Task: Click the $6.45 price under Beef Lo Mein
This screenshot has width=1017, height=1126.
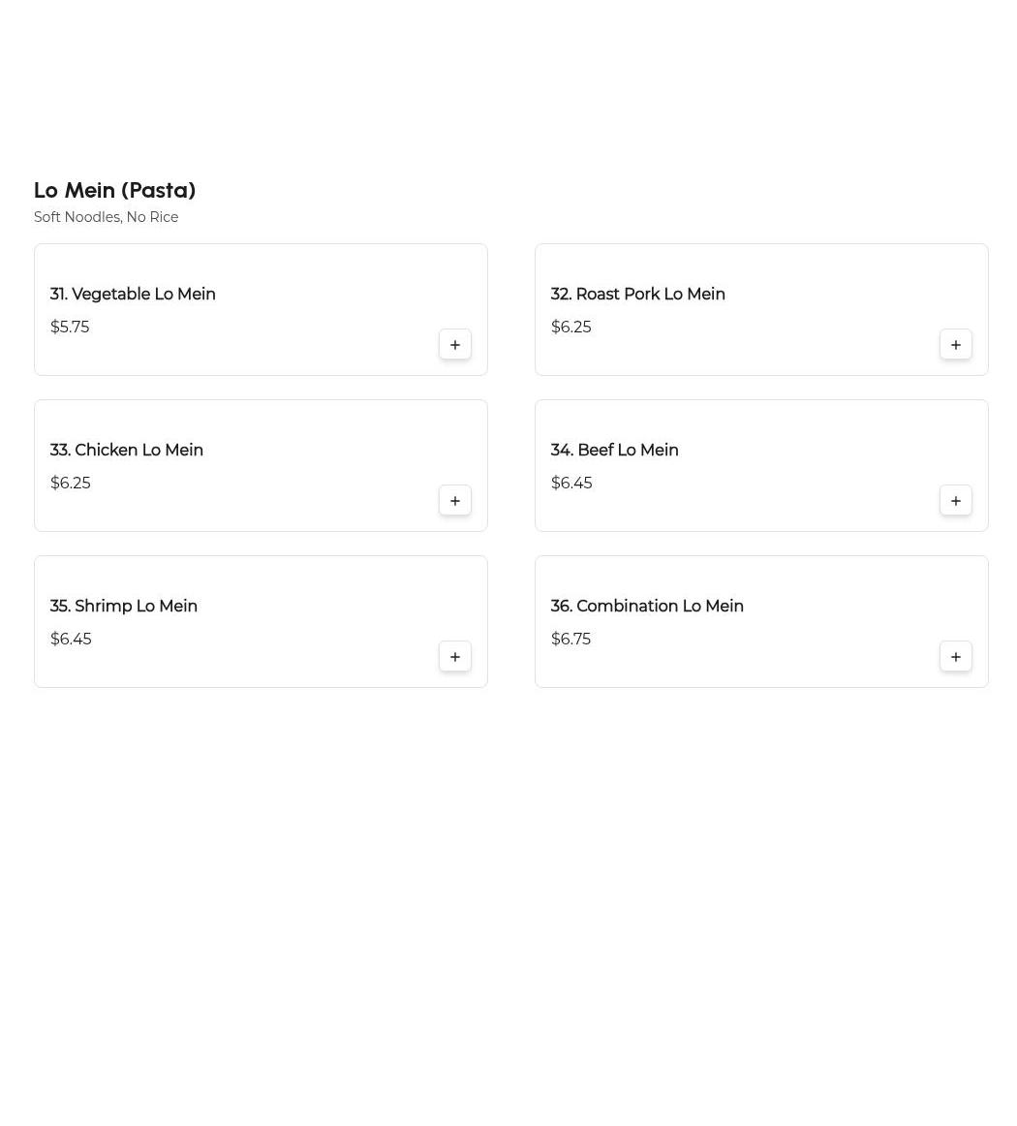Action: point(571,484)
